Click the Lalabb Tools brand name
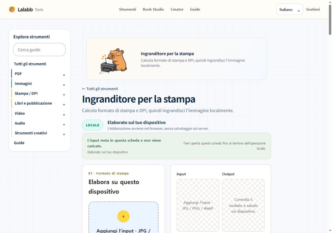The image size is (332, 233). click(30, 9)
